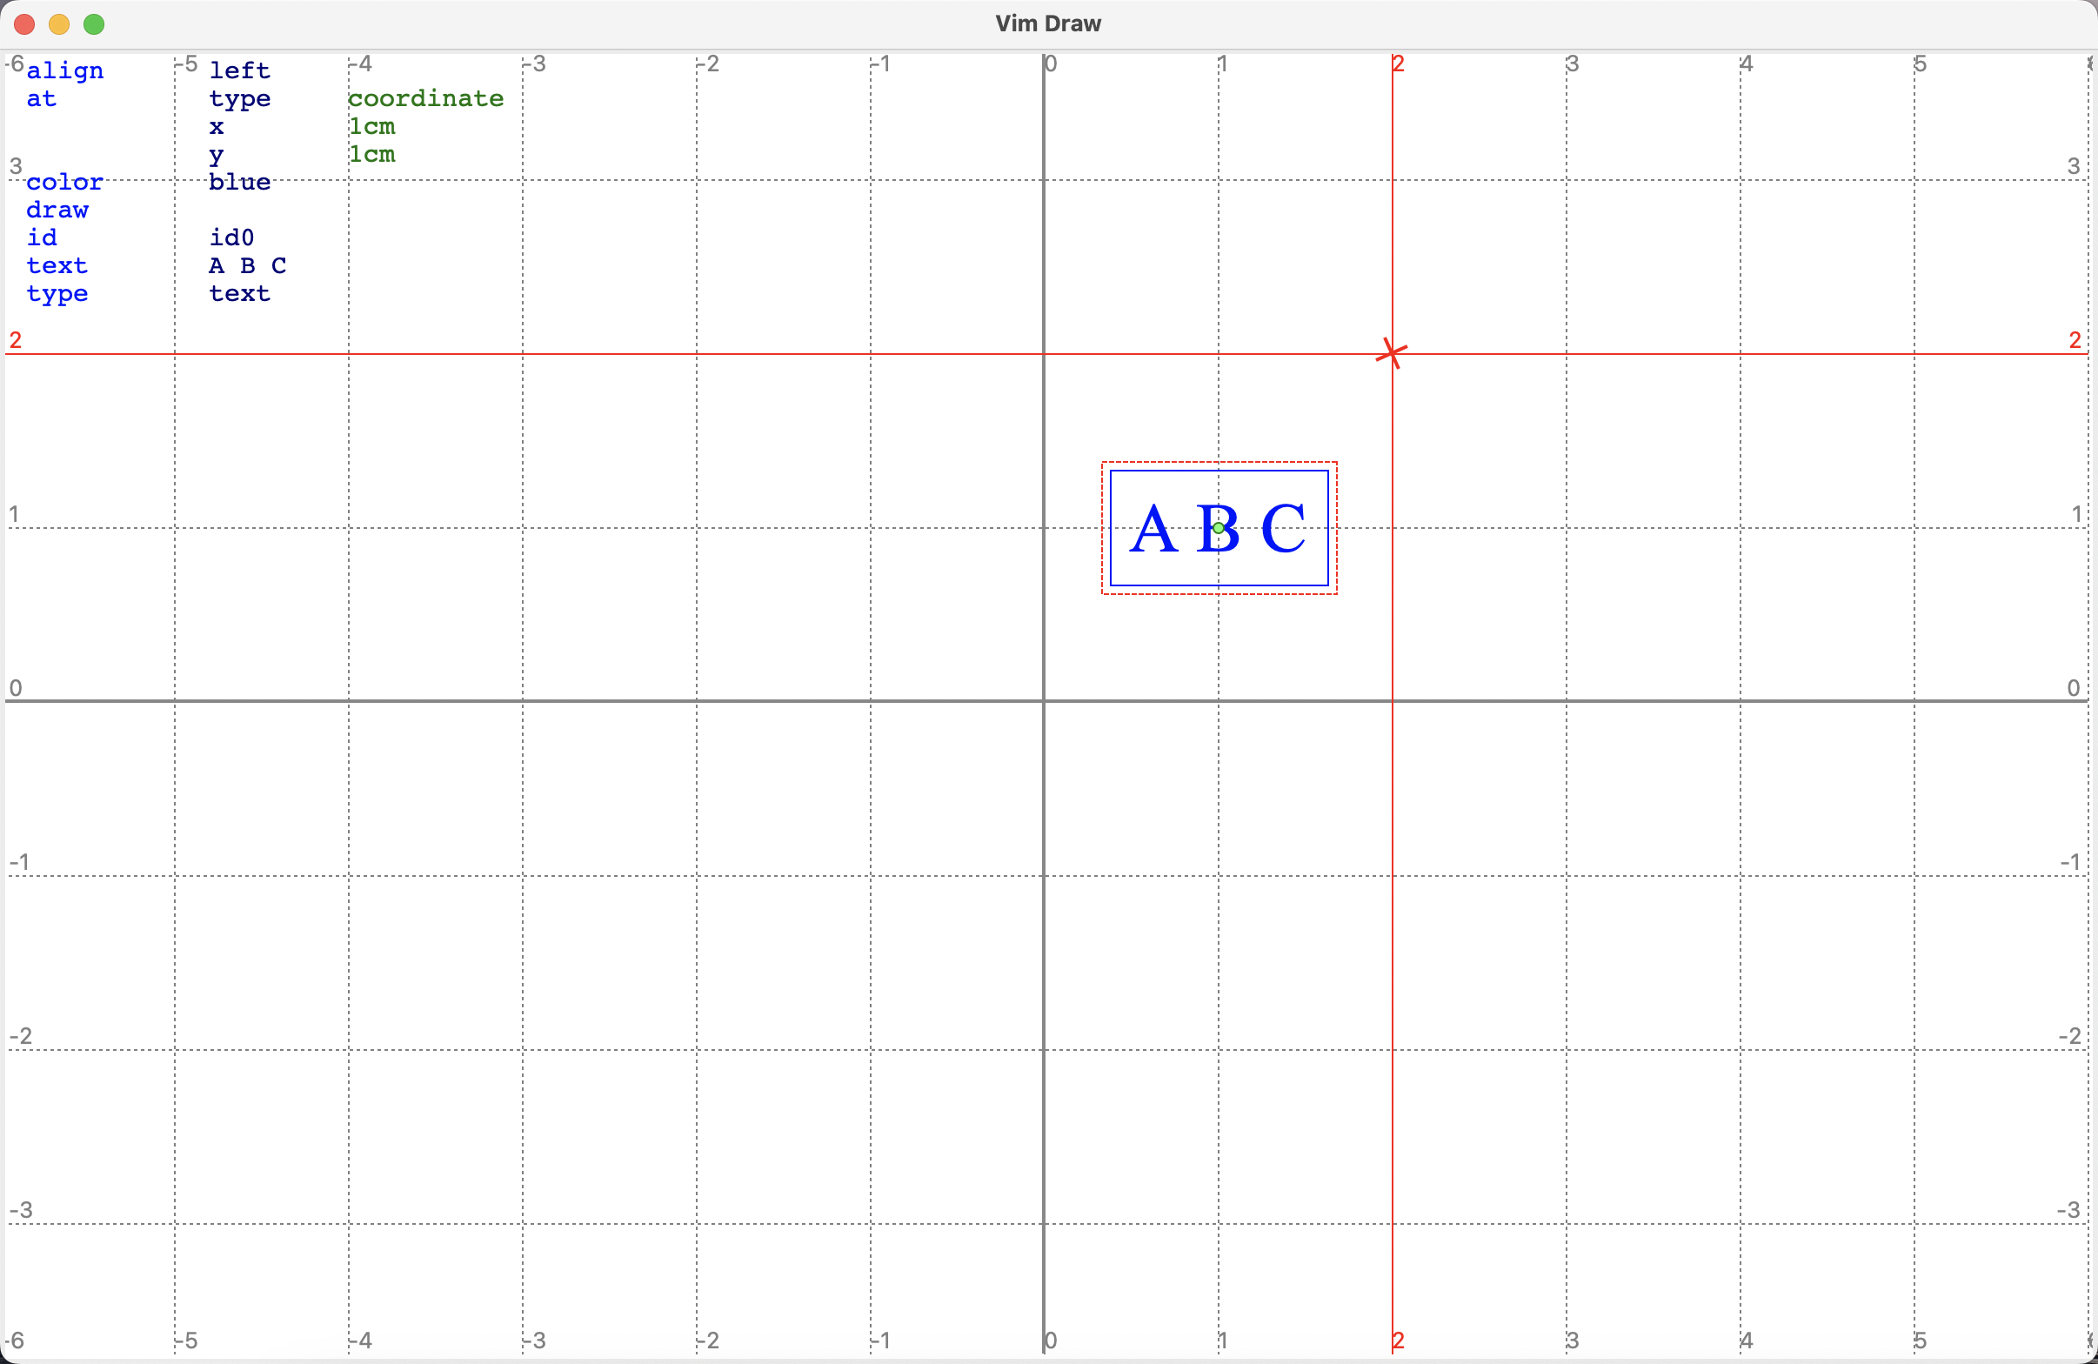Click the green 1cm value next to y
Image resolution: width=2098 pixels, height=1364 pixels.
click(372, 154)
